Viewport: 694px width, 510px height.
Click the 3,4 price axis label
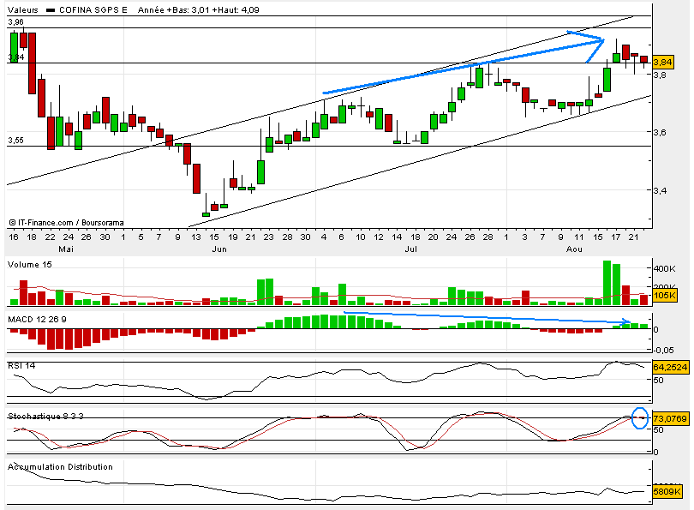click(x=660, y=191)
